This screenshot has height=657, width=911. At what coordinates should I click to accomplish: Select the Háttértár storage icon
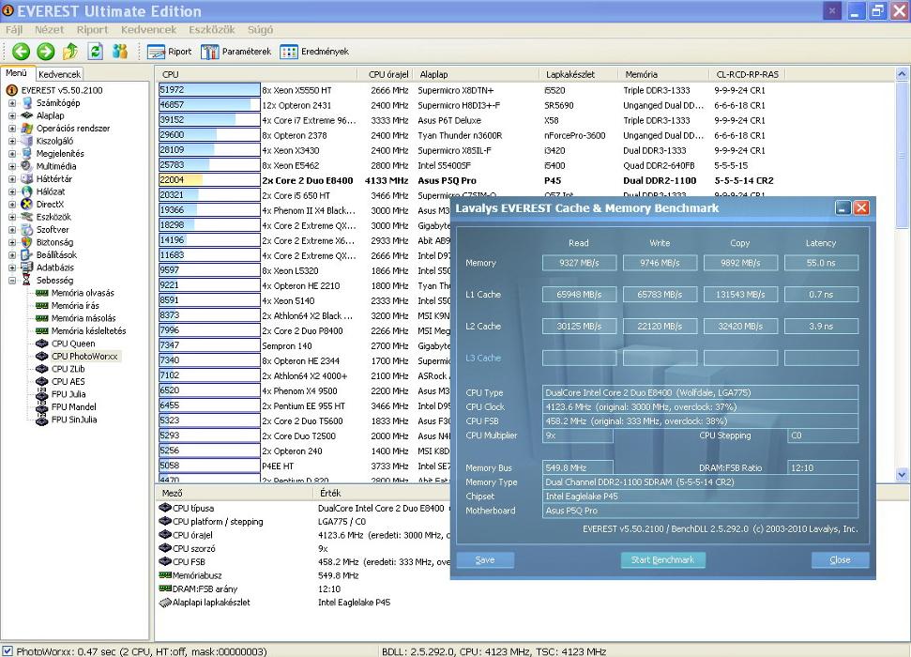tap(27, 179)
